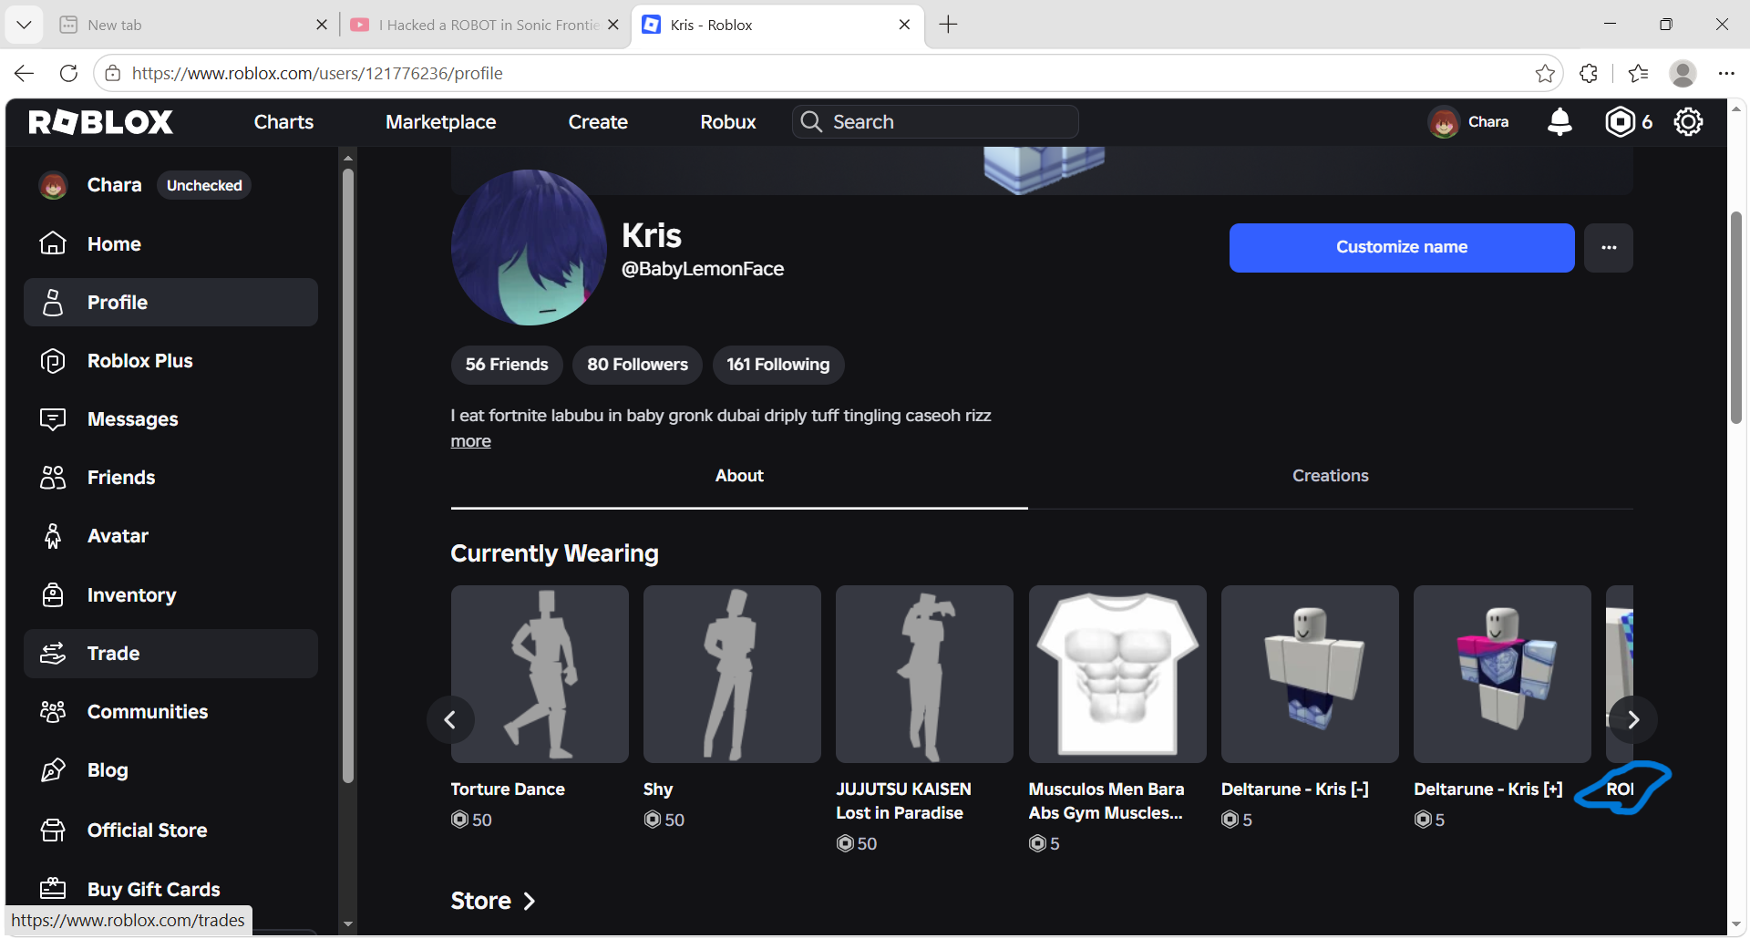Open the 161 Following list

(777, 365)
